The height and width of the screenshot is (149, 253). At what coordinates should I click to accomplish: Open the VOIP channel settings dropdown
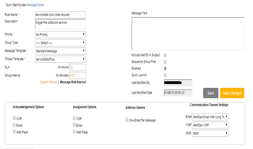tap(210, 125)
